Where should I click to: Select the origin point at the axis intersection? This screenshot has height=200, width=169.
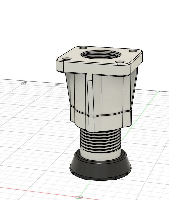(79, 197)
